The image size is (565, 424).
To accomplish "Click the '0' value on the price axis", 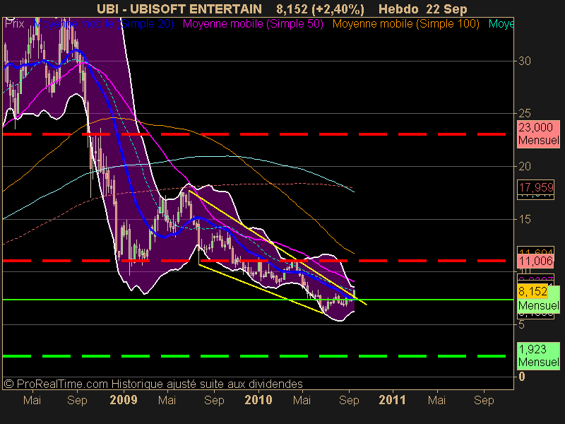I will tap(521, 377).
